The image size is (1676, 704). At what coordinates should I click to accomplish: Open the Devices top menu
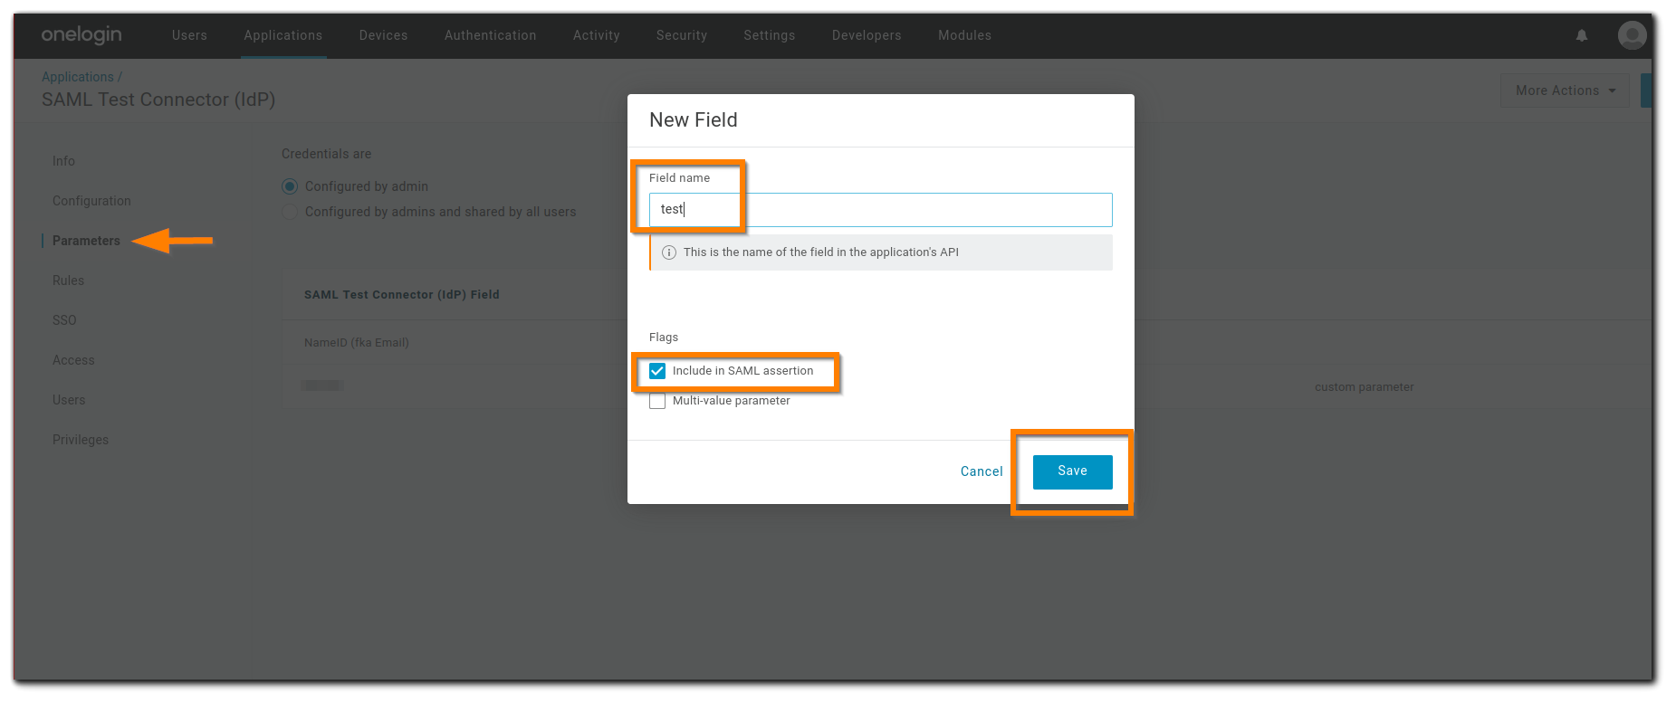pos(383,35)
